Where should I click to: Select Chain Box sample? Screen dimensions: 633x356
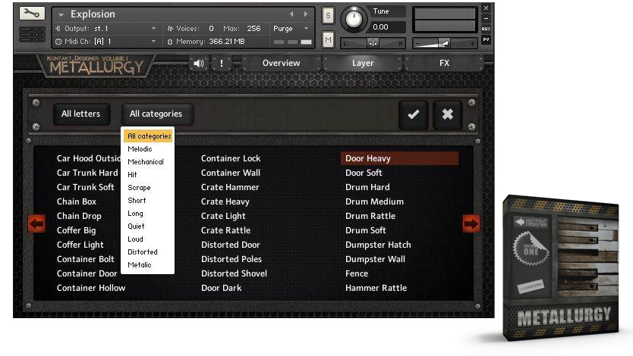tap(77, 201)
